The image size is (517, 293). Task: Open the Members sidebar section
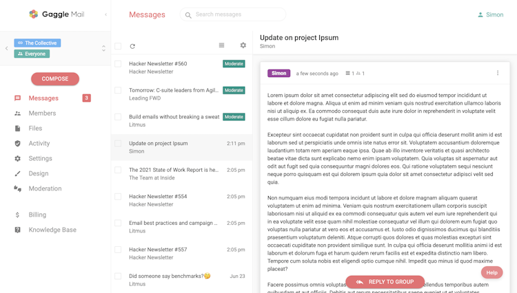(42, 113)
